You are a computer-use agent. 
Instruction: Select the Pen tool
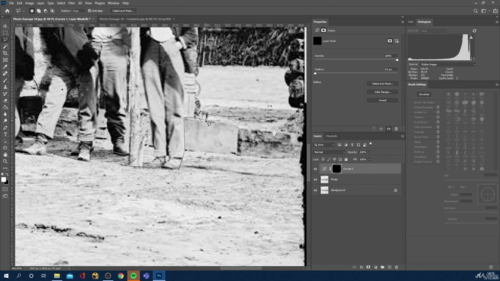[x=5, y=127]
